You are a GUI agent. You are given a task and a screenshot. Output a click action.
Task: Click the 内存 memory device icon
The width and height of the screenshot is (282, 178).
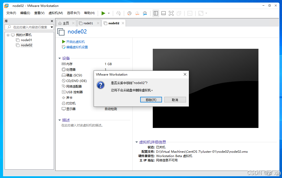tap(64, 64)
